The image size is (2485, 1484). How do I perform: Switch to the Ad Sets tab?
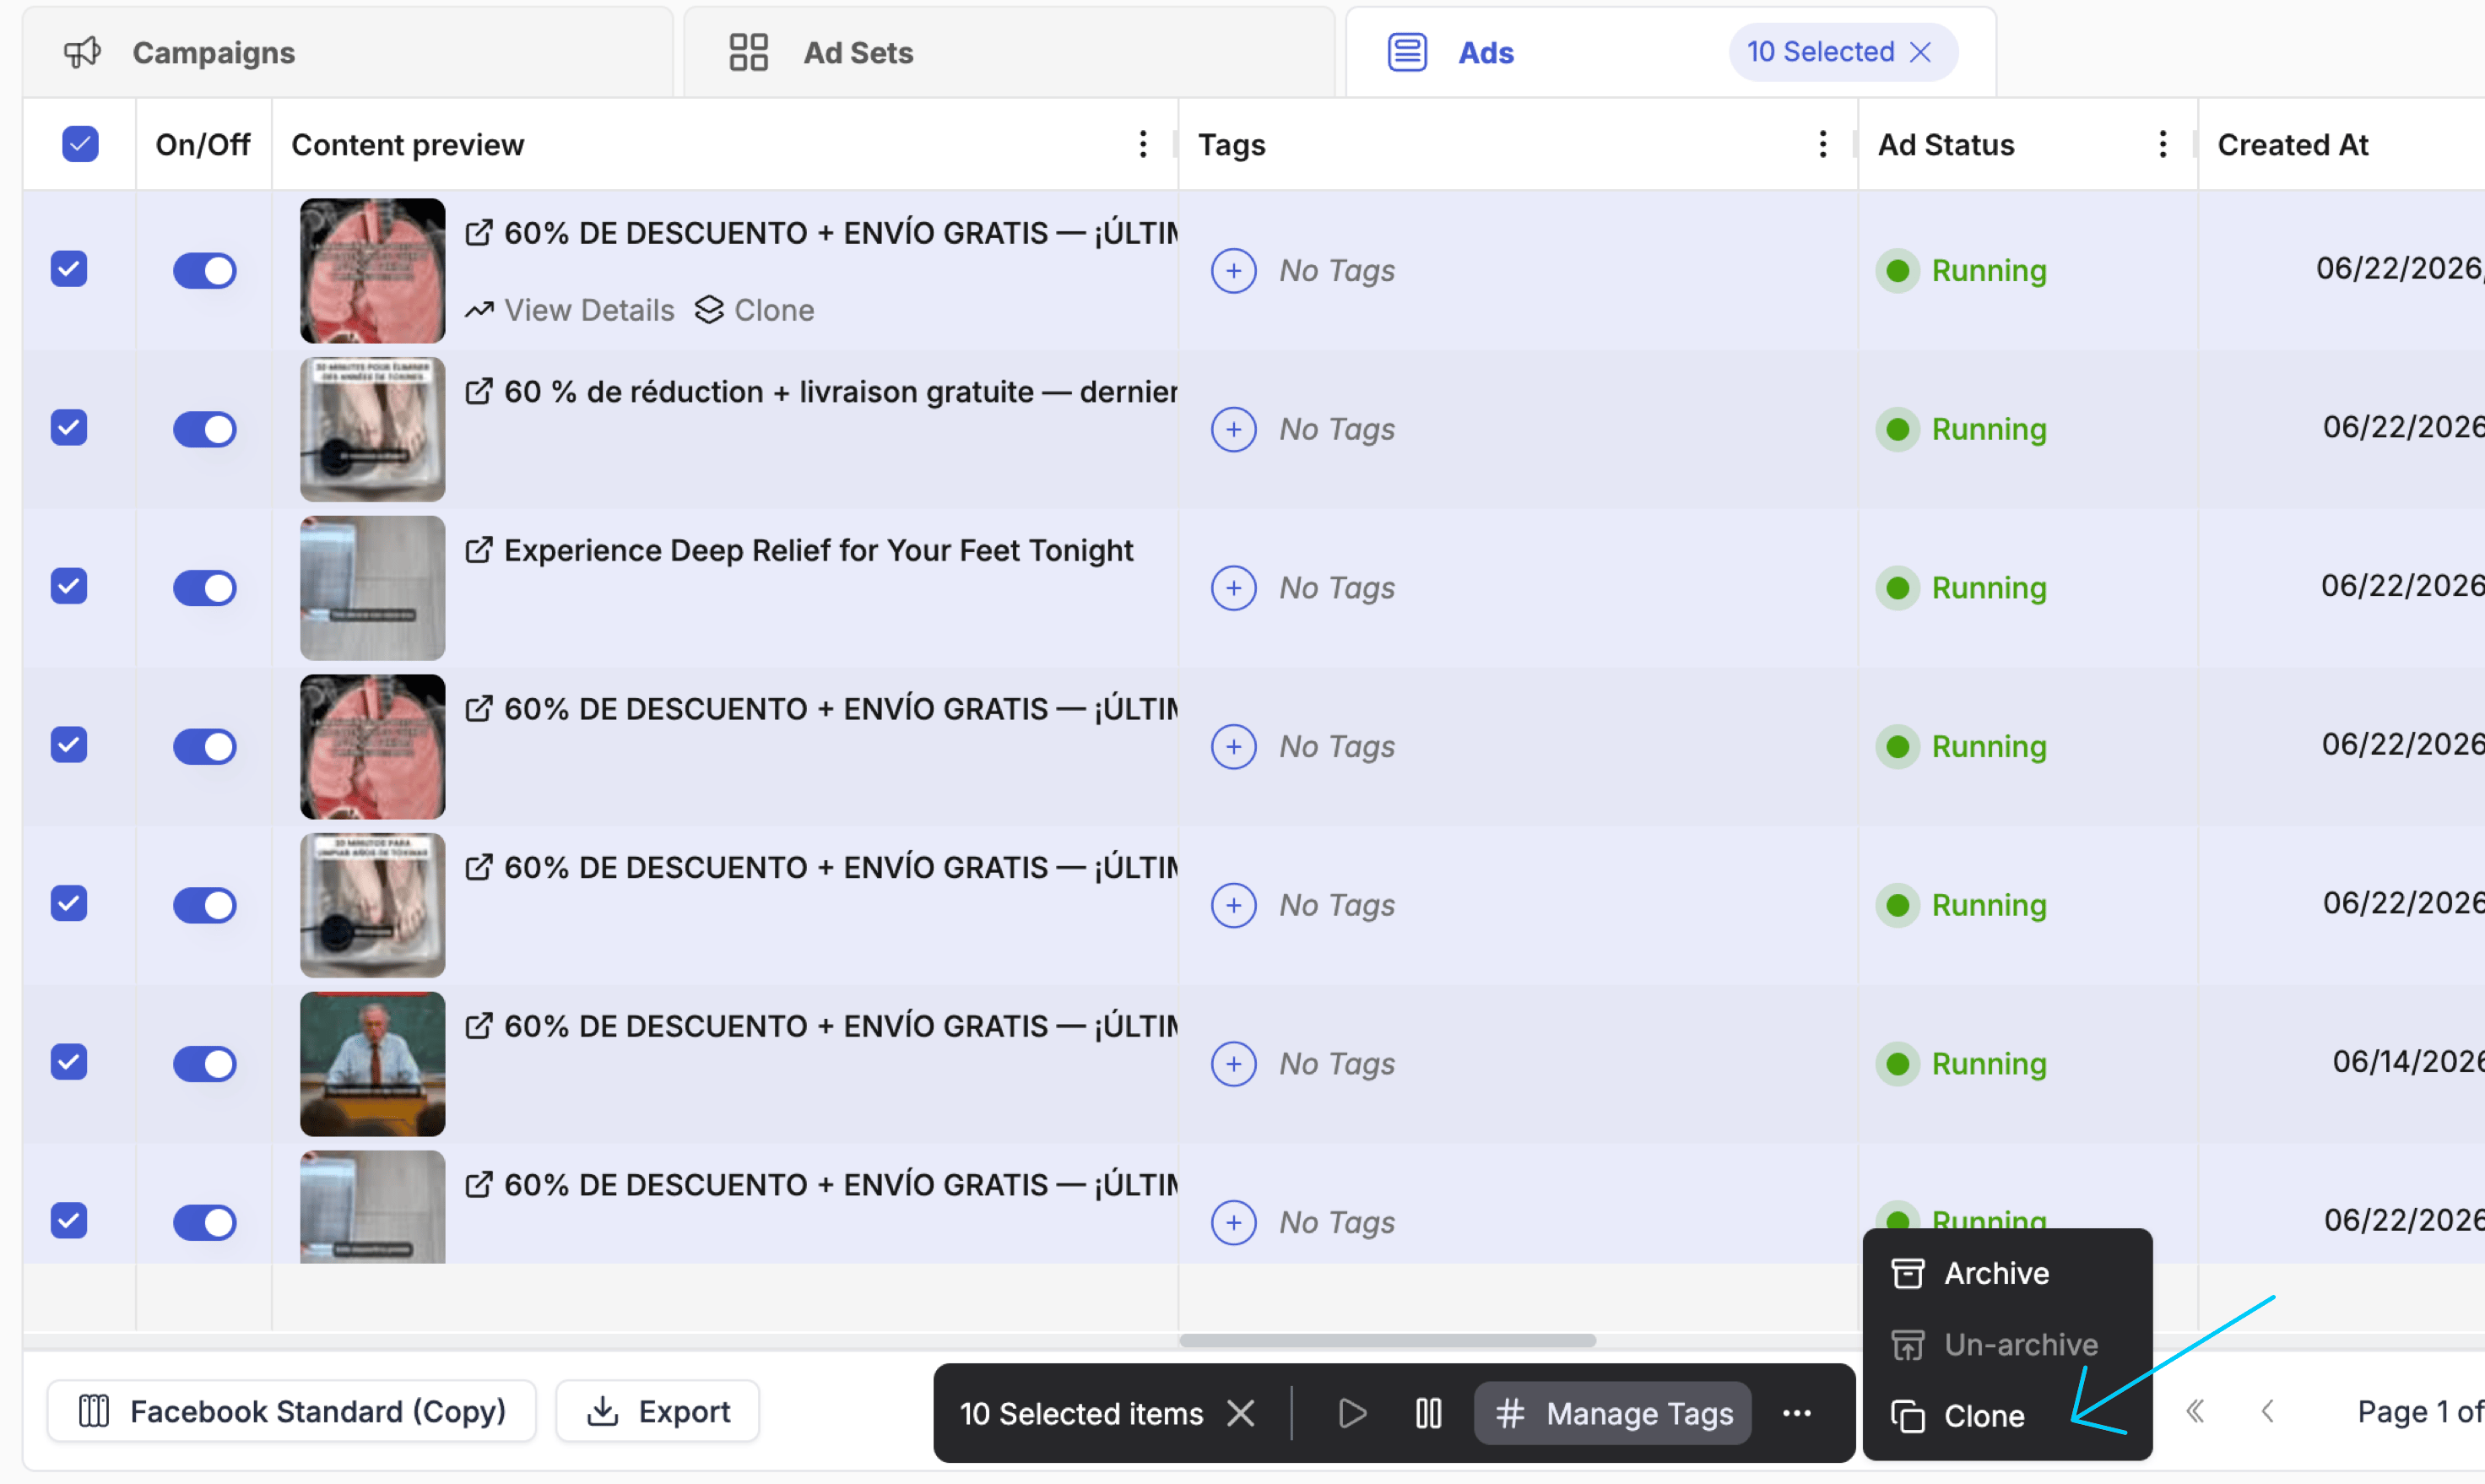(x=1008, y=52)
